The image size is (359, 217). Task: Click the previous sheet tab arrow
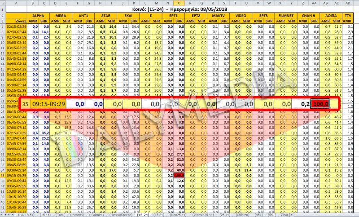point(5,215)
